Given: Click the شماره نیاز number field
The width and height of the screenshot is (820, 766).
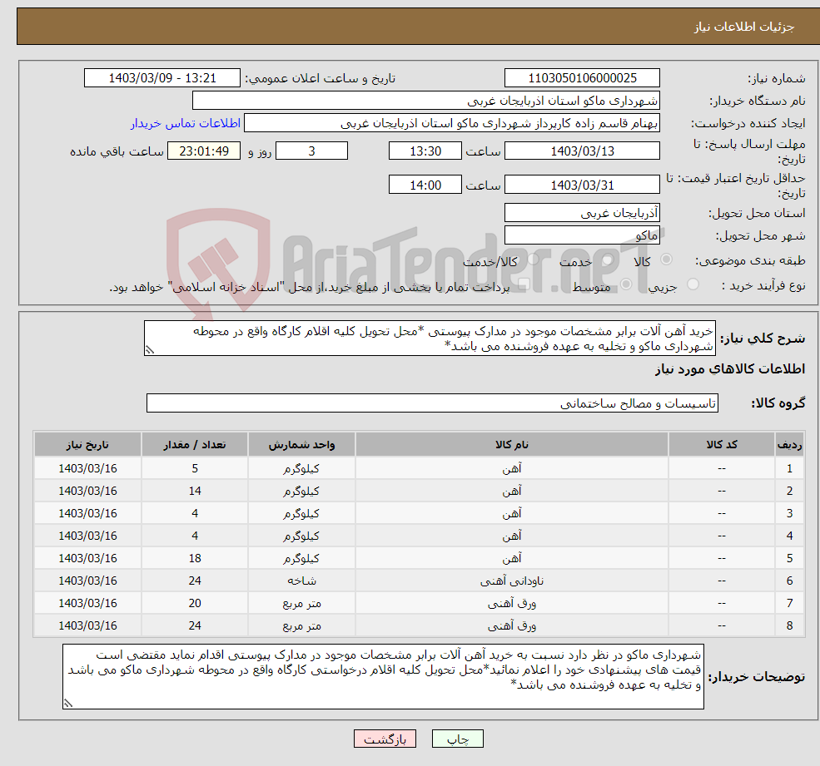Looking at the screenshot, I should pyautogui.click(x=582, y=78).
